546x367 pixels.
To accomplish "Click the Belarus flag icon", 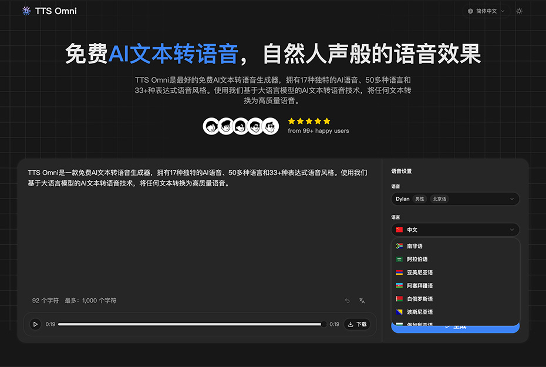I will (x=399, y=299).
